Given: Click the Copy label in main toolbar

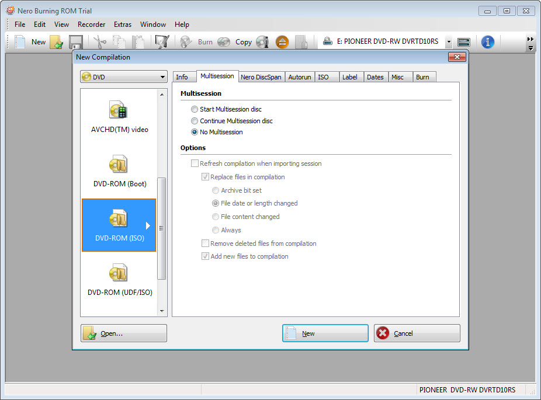Looking at the screenshot, I should coord(244,42).
